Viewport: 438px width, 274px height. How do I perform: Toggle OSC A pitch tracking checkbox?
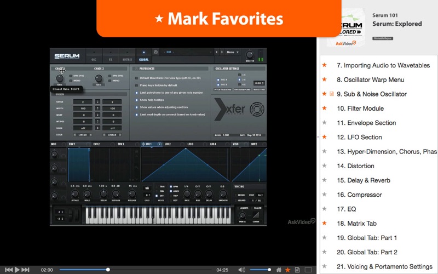(218, 79)
